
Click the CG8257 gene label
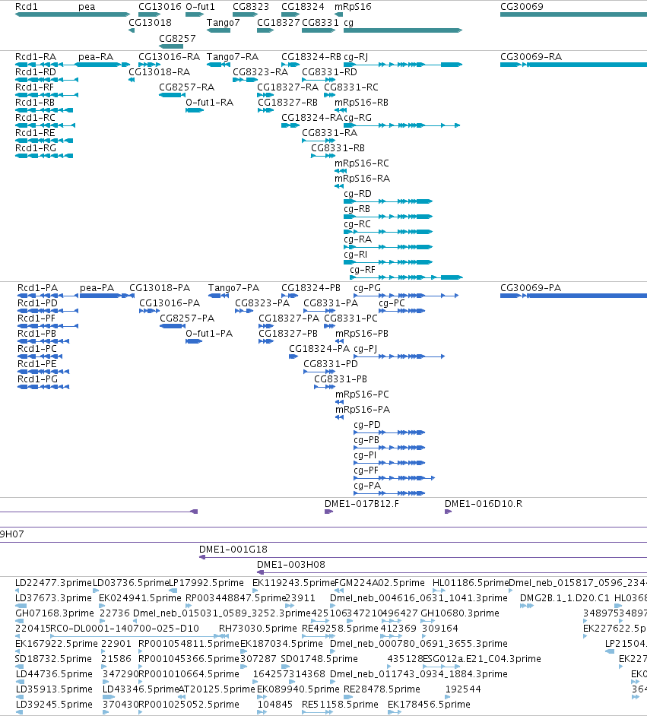click(177, 38)
